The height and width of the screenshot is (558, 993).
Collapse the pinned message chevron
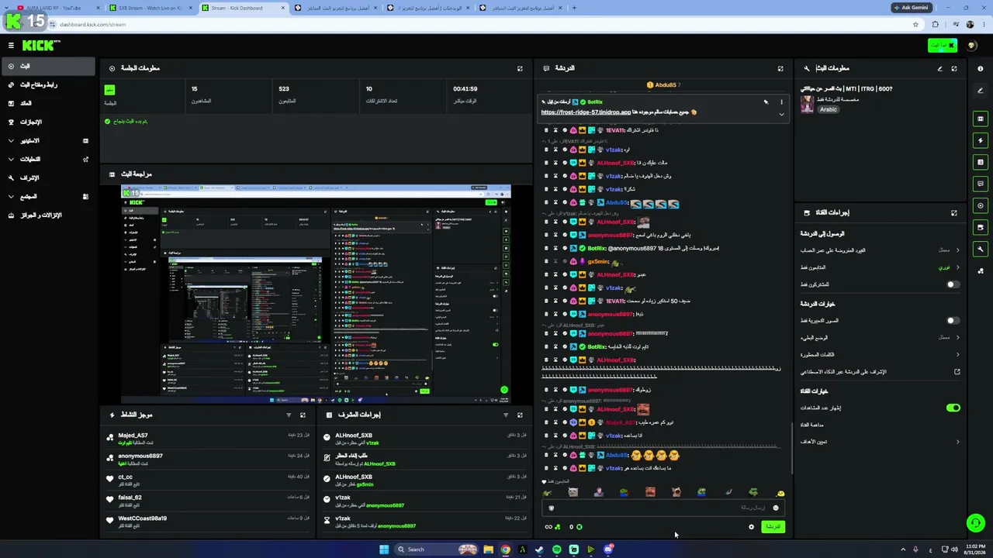(781, 114)
